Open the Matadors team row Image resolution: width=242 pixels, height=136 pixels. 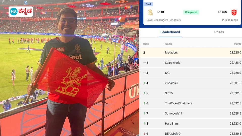[x=191, y=53]
